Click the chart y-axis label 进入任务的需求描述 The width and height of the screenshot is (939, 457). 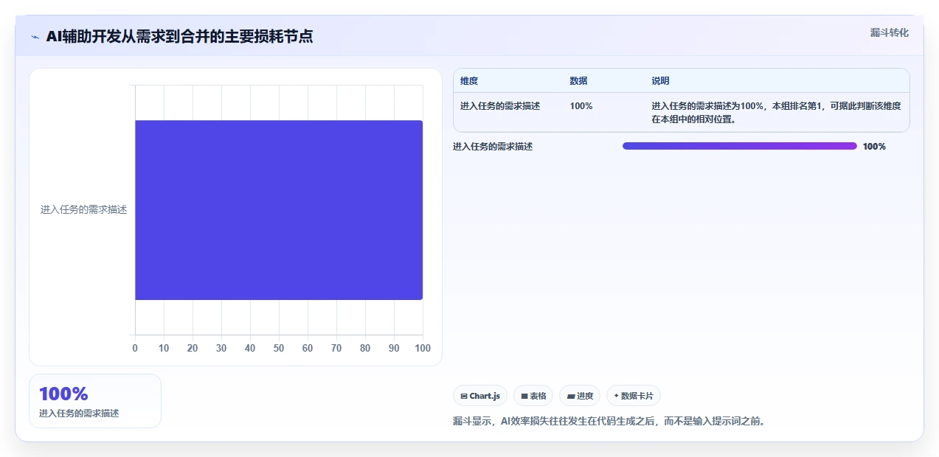point(83,210)
